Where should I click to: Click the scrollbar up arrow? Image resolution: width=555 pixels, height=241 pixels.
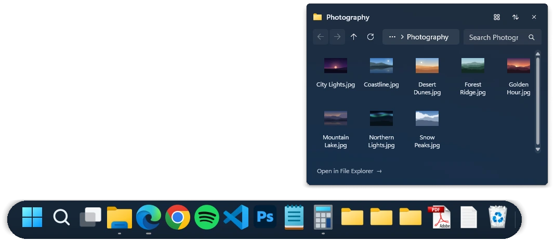(x=538, y=54)
